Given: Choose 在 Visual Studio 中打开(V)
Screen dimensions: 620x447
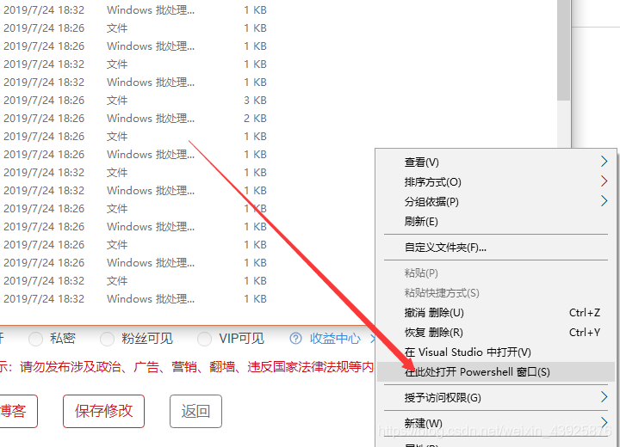Looking at the screenshot, I should [495, 352].
